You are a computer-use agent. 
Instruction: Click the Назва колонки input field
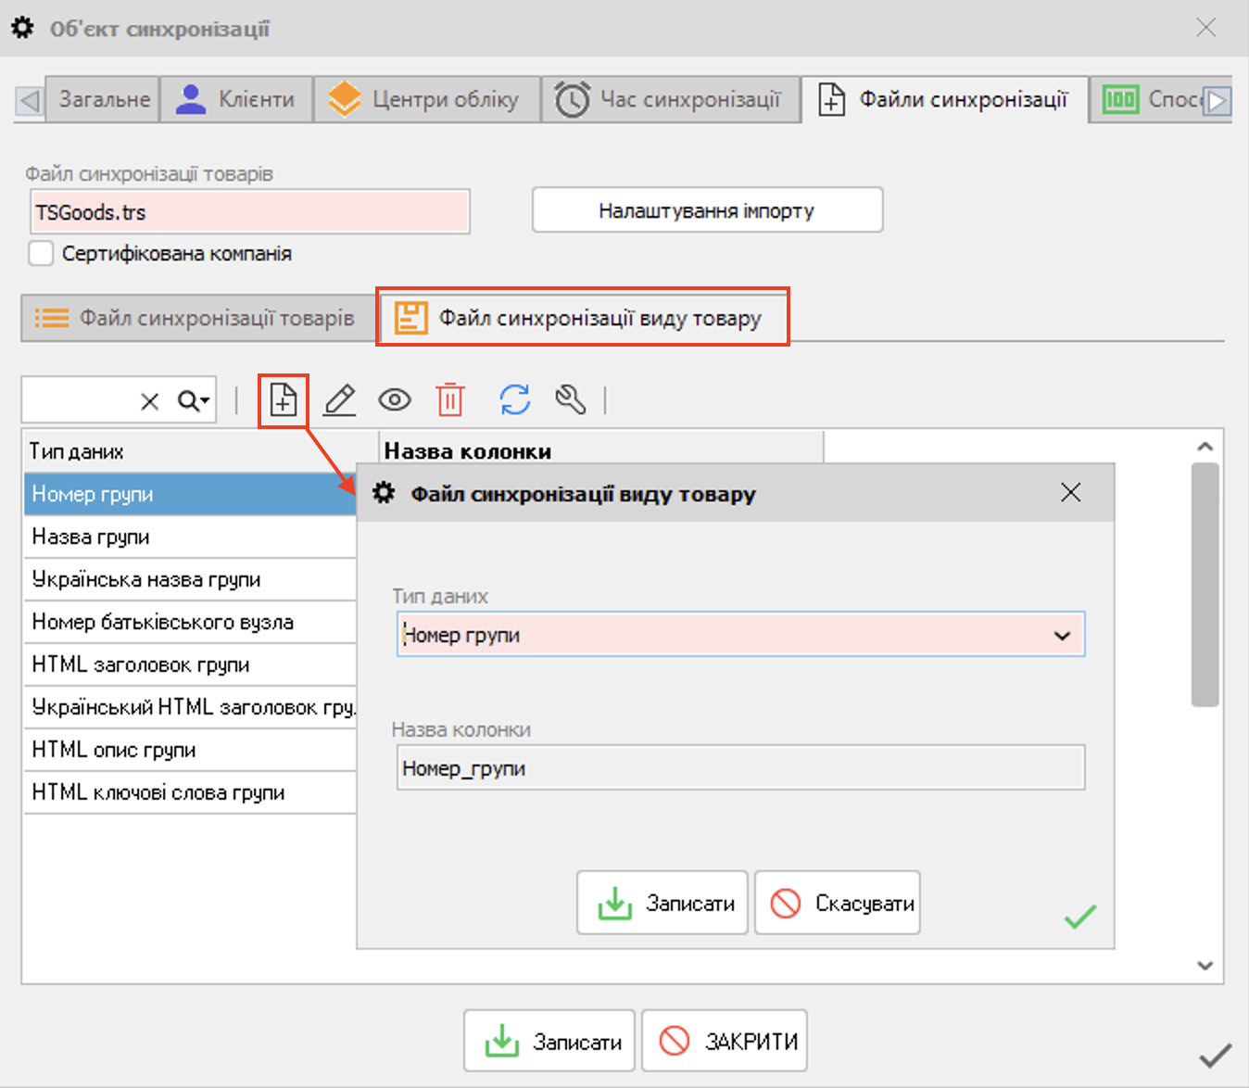pos(739,768)
